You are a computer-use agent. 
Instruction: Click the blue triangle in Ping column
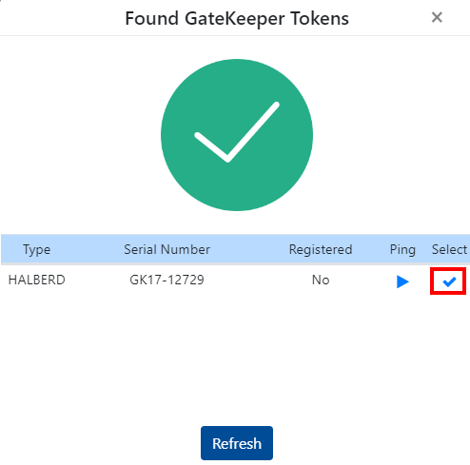[x=402, y=281]
